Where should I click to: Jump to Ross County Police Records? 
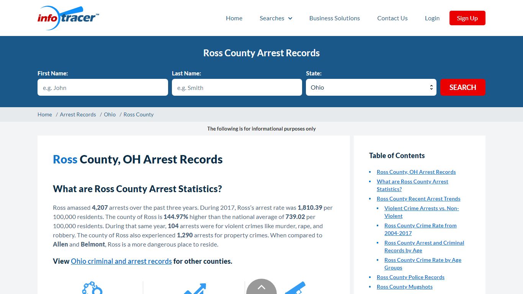coord(410,277)
